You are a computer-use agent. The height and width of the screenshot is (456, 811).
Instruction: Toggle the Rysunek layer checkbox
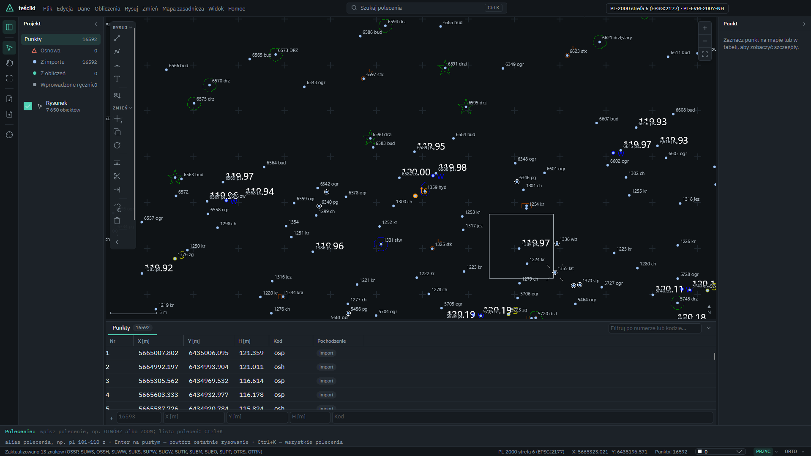click(x=28, y=106)
